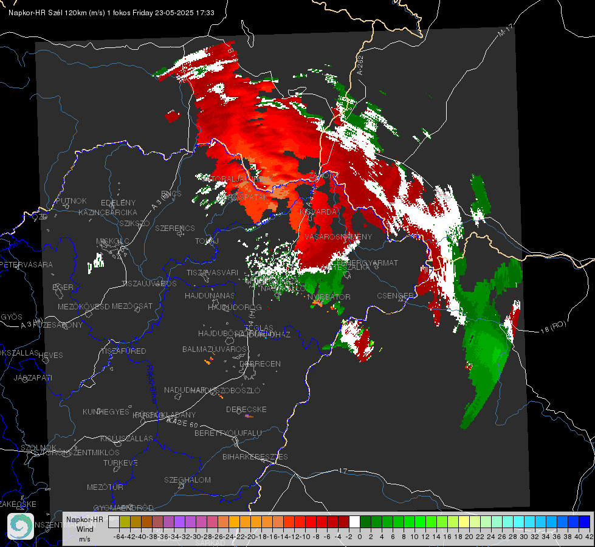Click the EGER city label
The image size is (595, 547).
pos(63,287)
